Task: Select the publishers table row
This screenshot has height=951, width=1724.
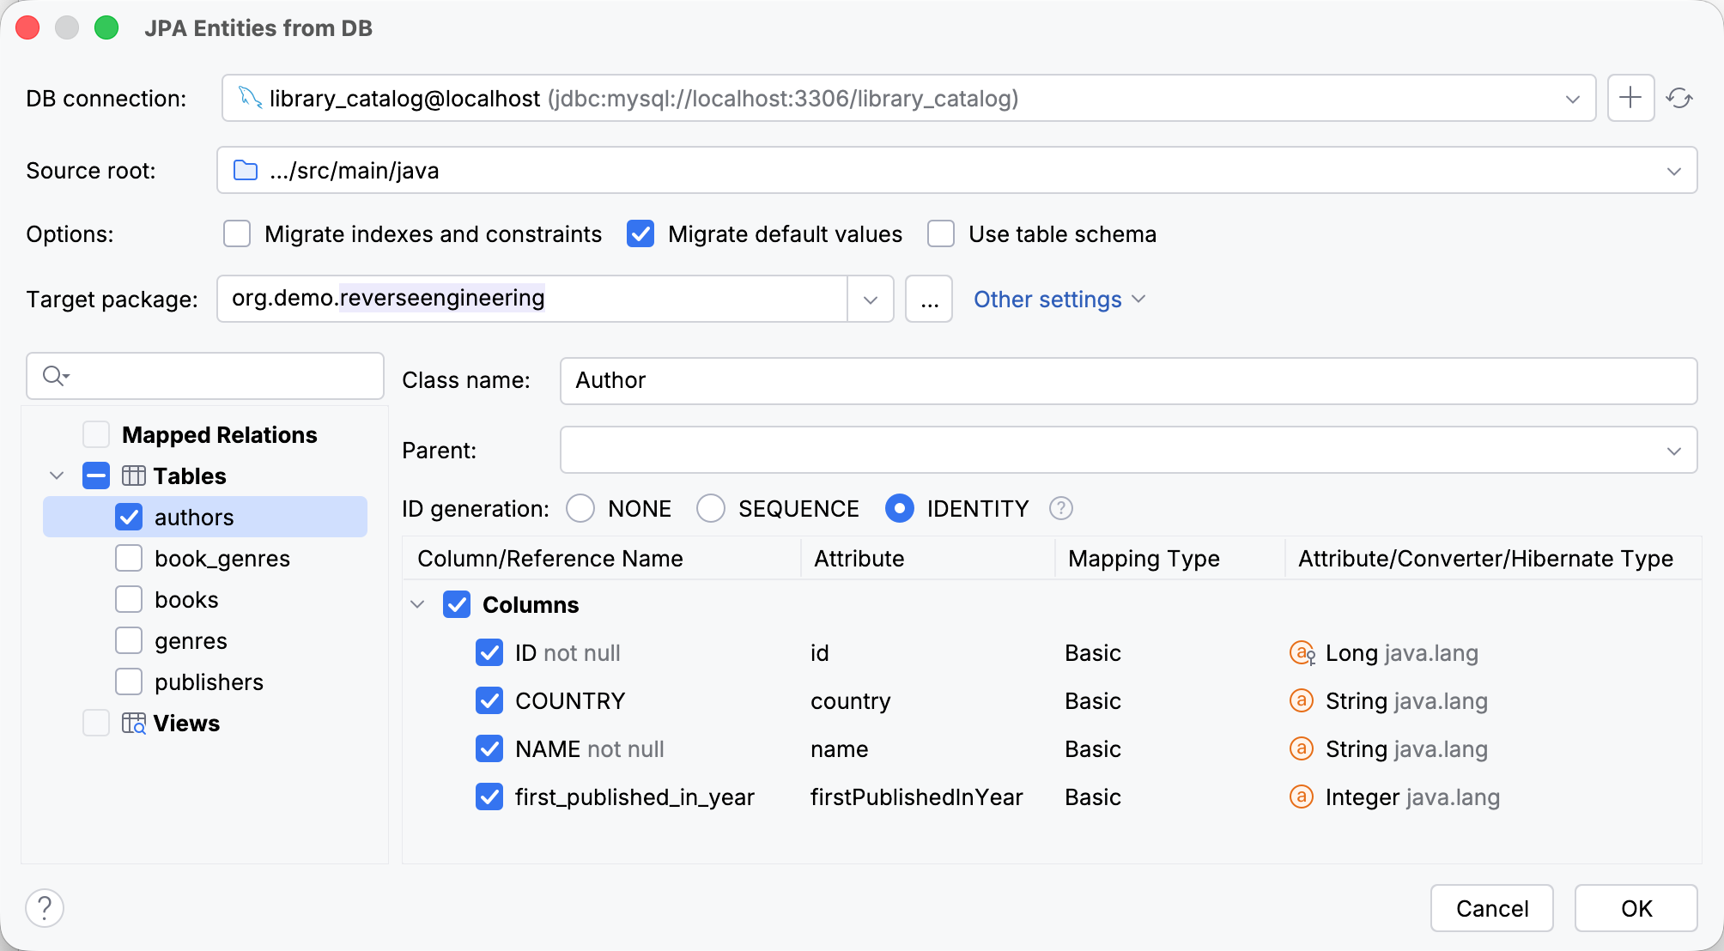Action: pyautogui.click(x=205, y=681)
